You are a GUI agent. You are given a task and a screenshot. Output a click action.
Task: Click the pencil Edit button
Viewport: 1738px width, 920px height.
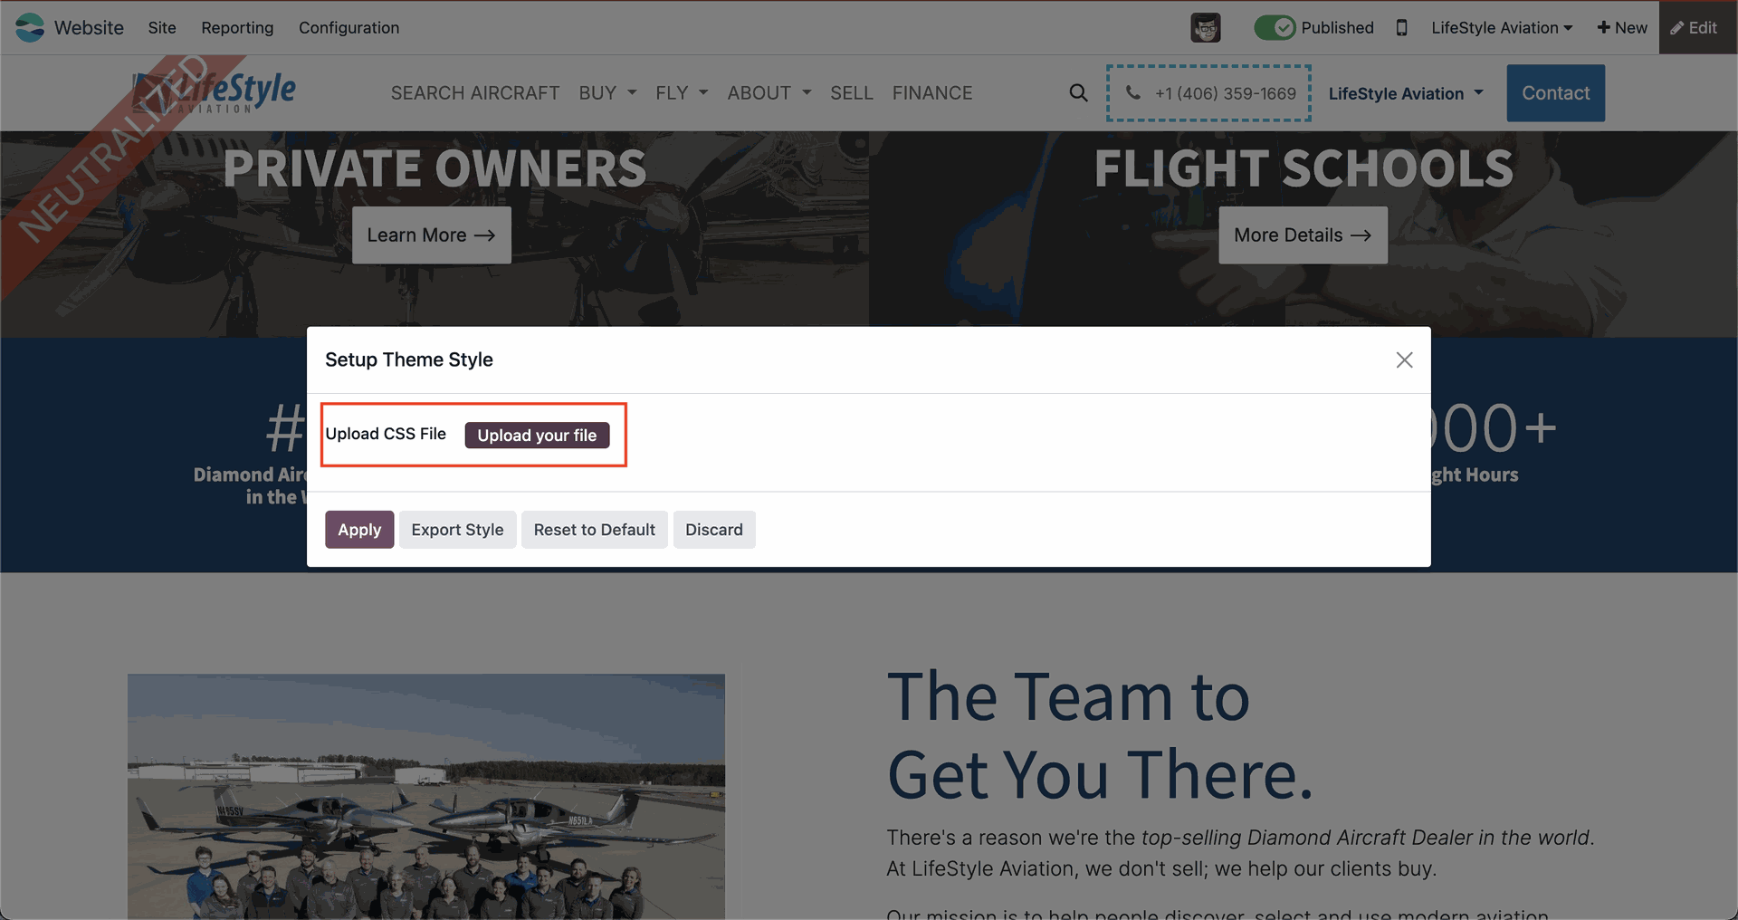(x=1695, y=27)
